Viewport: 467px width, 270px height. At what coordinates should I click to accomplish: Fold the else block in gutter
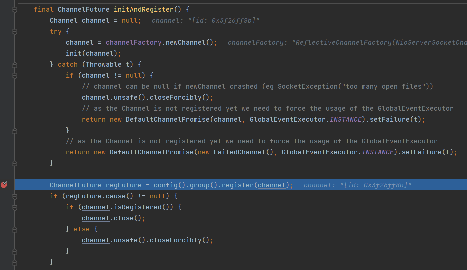pos(15,229)
